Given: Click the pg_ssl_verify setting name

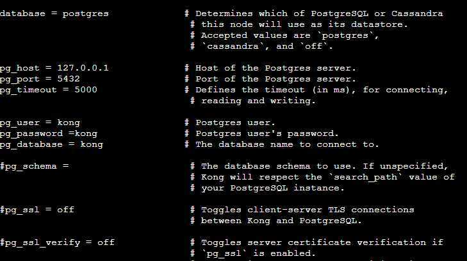Looking at the screenshot, I should (x=42, y=242).
